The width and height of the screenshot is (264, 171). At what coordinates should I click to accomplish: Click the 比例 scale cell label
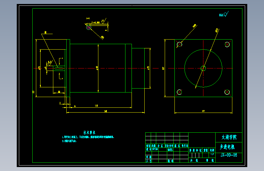212,150
